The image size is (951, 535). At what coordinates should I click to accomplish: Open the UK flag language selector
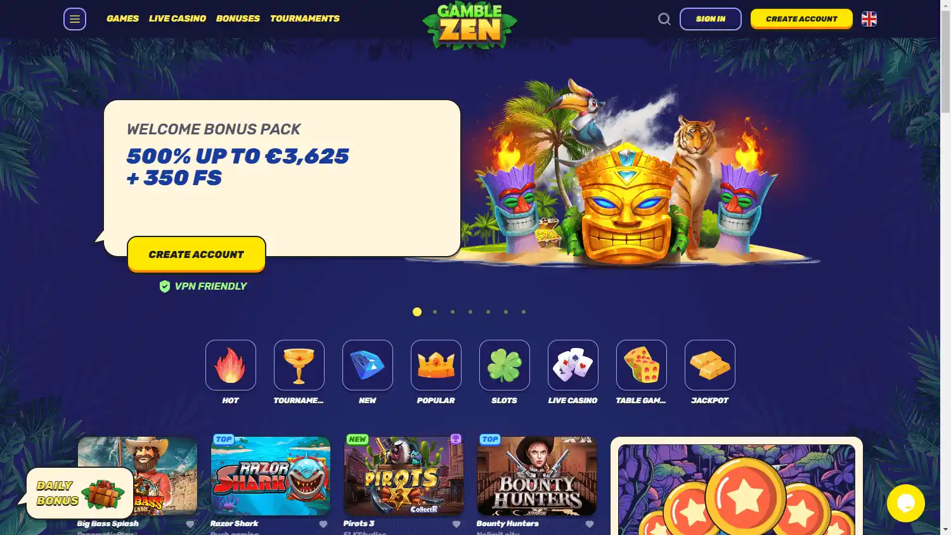(869, 19)
